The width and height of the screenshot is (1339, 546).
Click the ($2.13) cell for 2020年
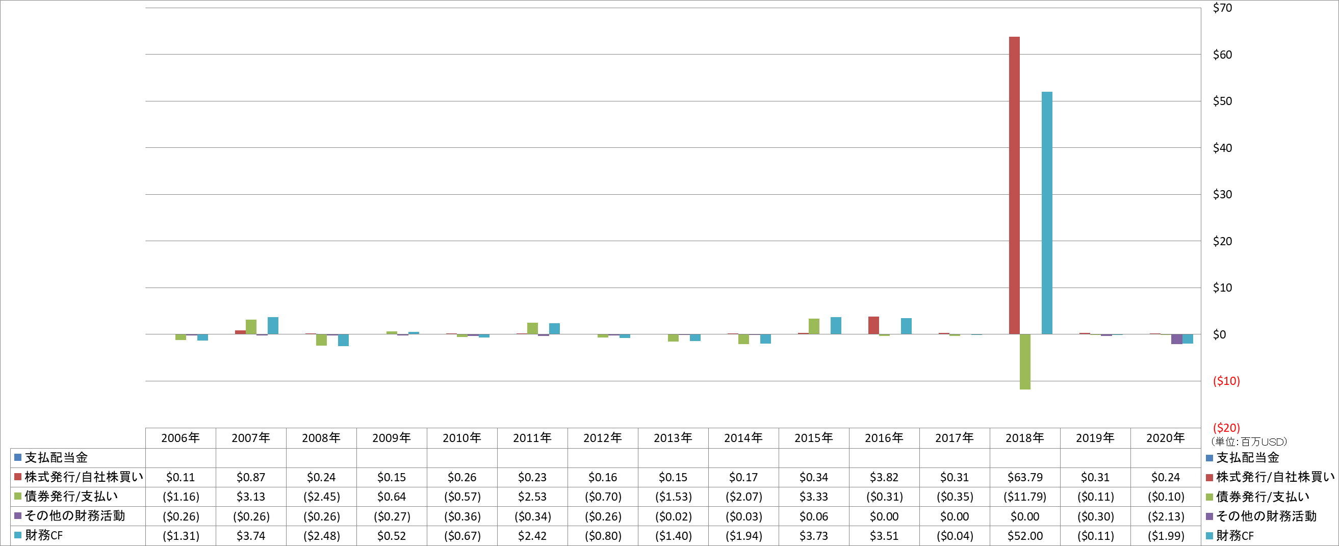coord(1166,516)
